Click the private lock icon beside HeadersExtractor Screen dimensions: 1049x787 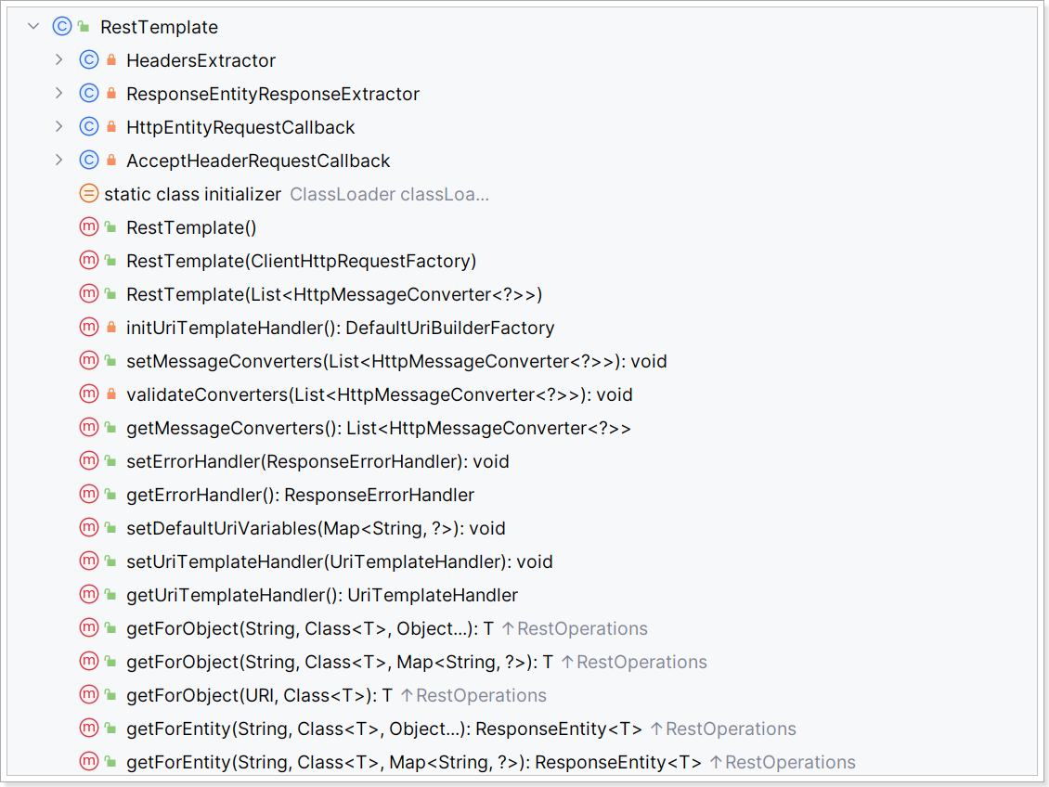(111, 60)
